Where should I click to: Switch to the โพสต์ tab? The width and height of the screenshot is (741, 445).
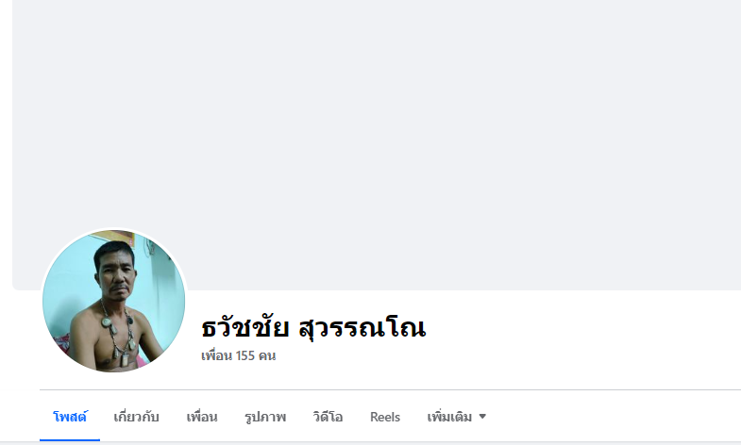click(x=70, y=417)
